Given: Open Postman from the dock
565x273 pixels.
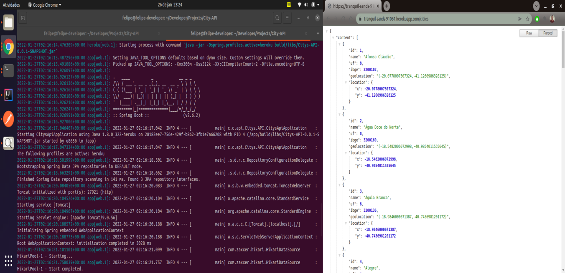Looking at the screenshot, I should point(8,119).
